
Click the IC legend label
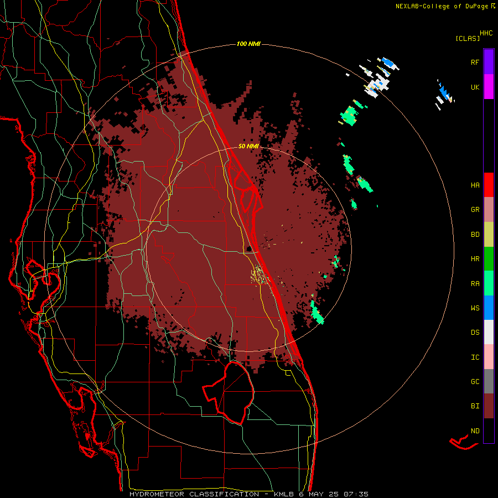coord(475,357)
